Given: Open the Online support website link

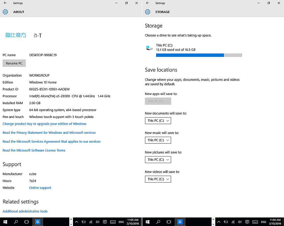Looking at the screenshot, I should coord(40,188).
